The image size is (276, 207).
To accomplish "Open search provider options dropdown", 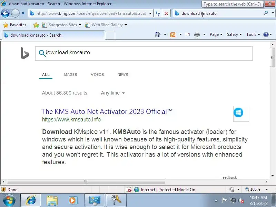I will click(273, 13).
